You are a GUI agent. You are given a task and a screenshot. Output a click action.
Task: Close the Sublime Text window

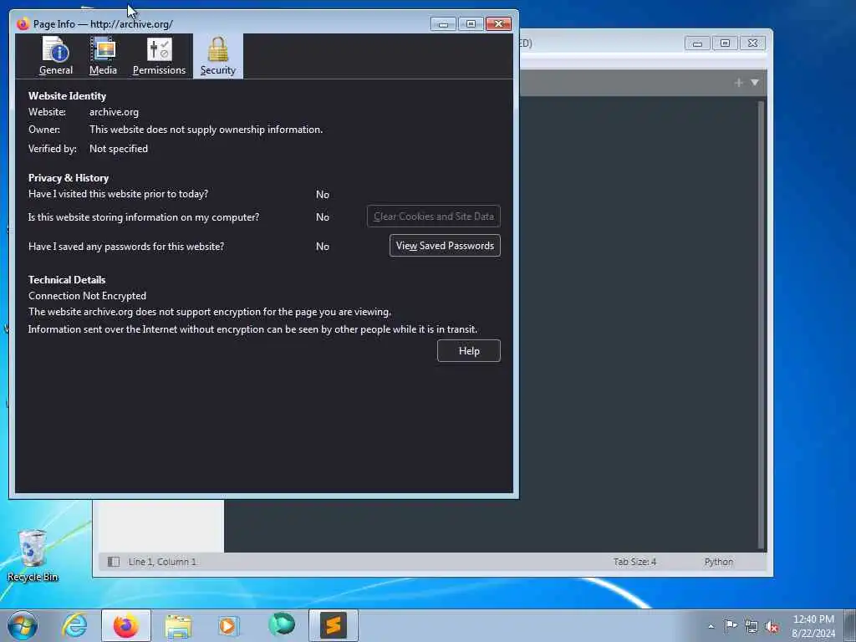(x=753, y=43)
